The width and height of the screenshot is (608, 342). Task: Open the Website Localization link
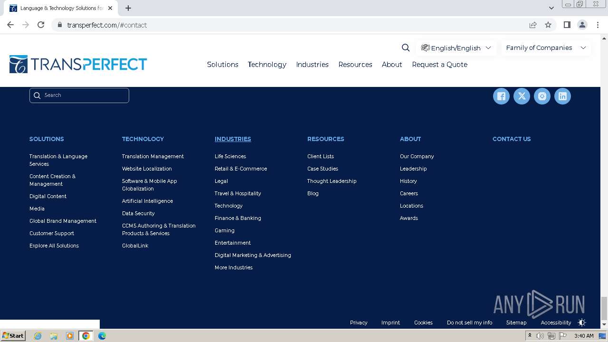(147, 169)
